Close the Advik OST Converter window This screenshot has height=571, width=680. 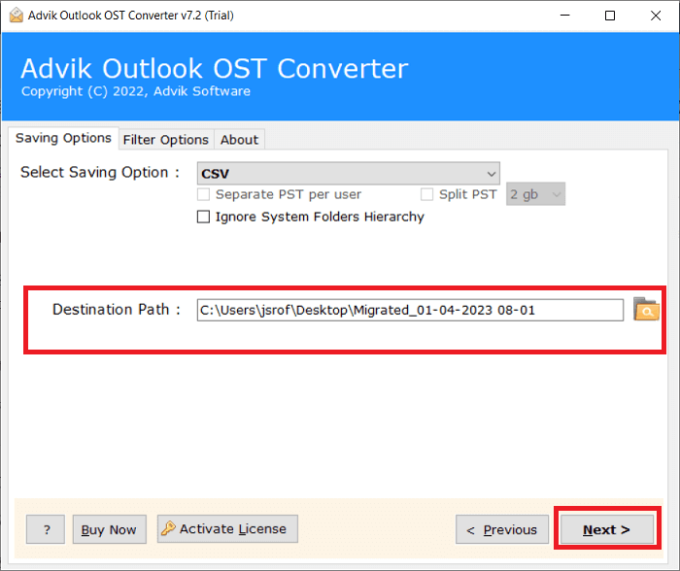tap(656, 16)
